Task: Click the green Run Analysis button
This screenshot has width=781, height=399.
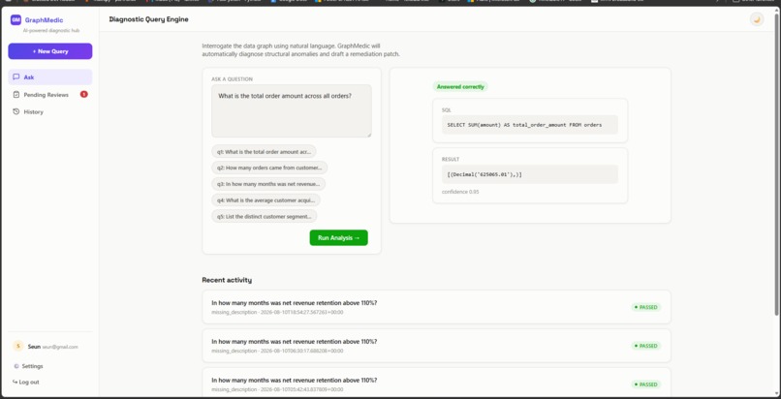Action: pos(339,238)
